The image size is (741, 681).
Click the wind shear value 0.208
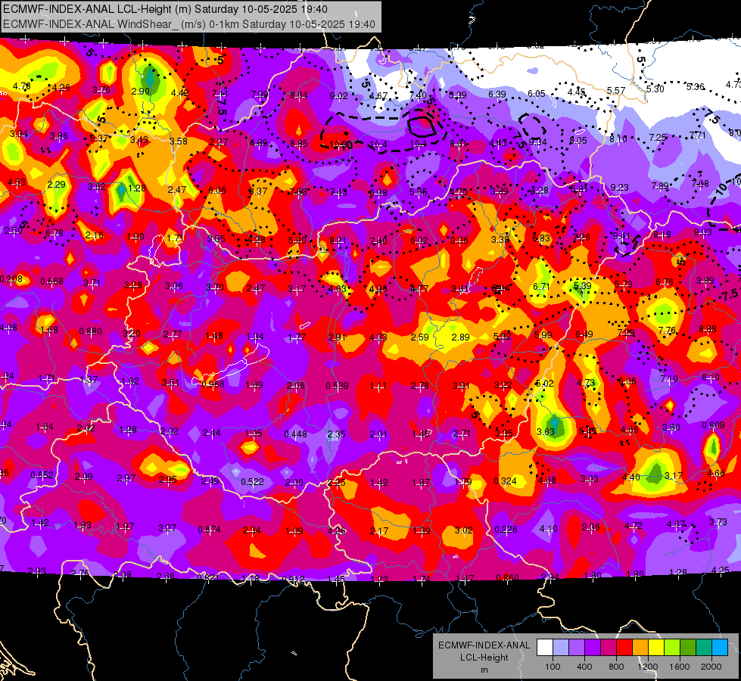pyautogui.click(x=11, y=278)
